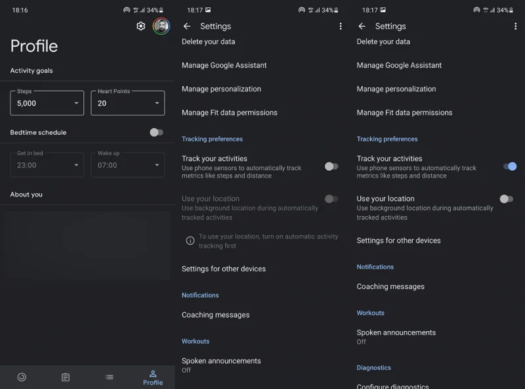Open overflow menu in middle Settings screen
Image resolution: width=525 pixels, height=389 pixels.
(341, 26)
